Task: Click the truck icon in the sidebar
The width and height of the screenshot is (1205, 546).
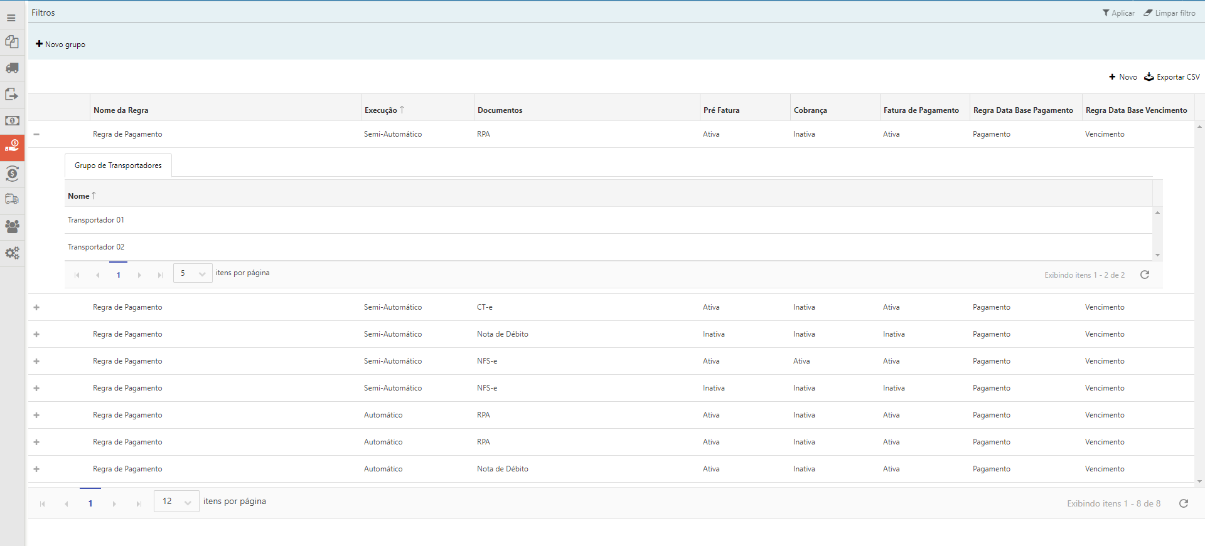Action: (12, 68)
